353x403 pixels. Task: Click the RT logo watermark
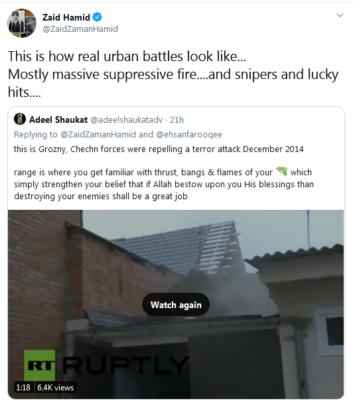40,365
